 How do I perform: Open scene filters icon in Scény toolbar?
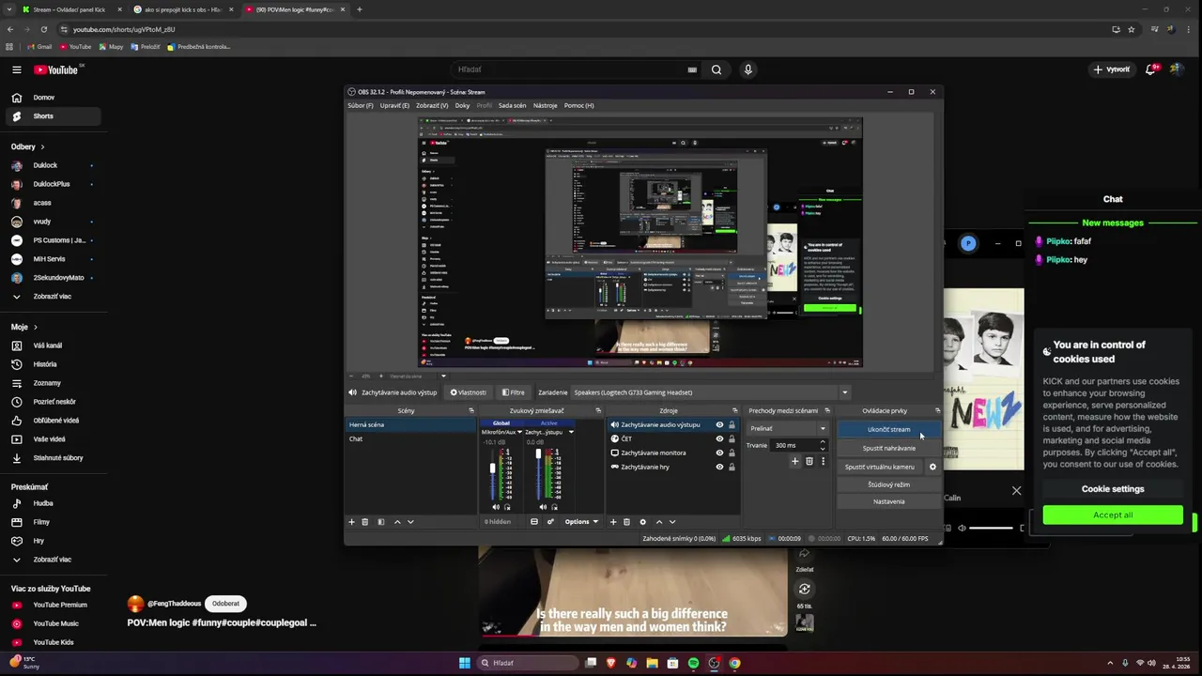(x=380, y=522)
